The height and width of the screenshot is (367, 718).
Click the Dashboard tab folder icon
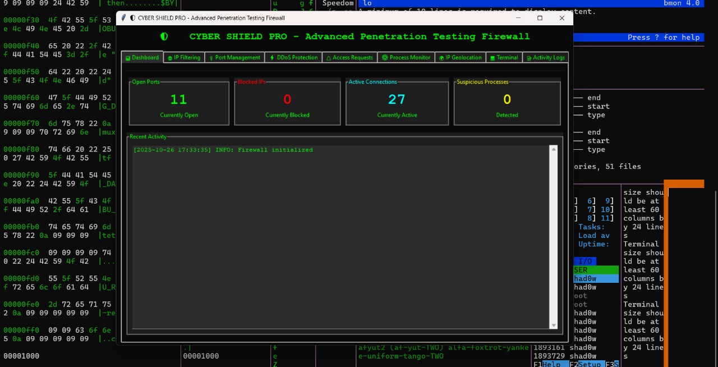128,57
